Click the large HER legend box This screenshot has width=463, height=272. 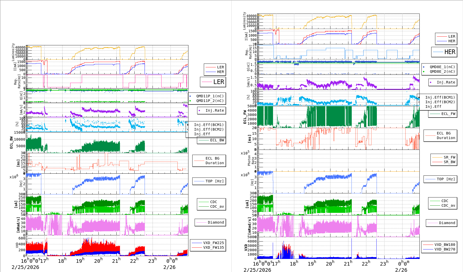(444, 52)
